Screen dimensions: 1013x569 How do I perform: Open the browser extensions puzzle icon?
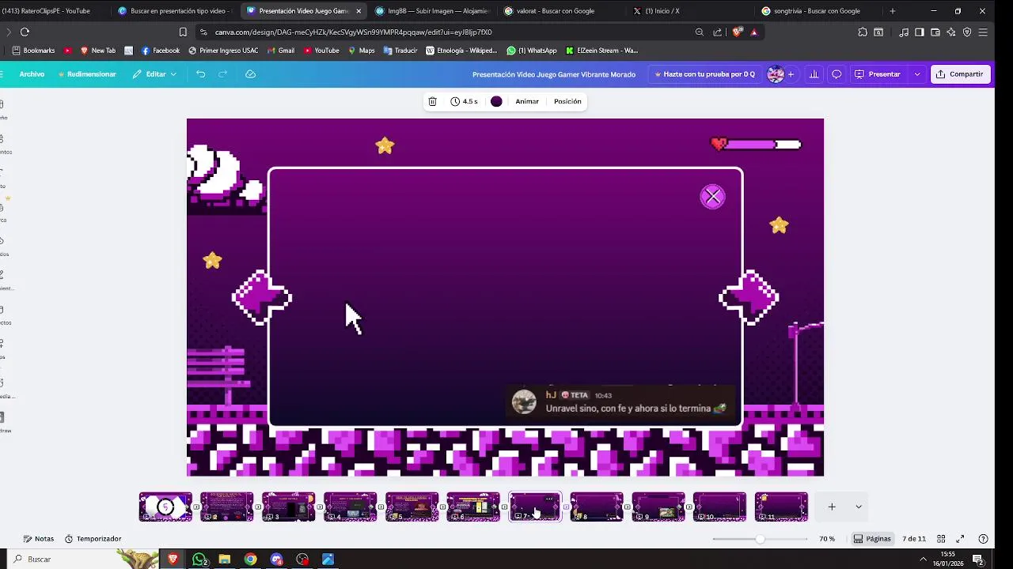pos(863,32)
